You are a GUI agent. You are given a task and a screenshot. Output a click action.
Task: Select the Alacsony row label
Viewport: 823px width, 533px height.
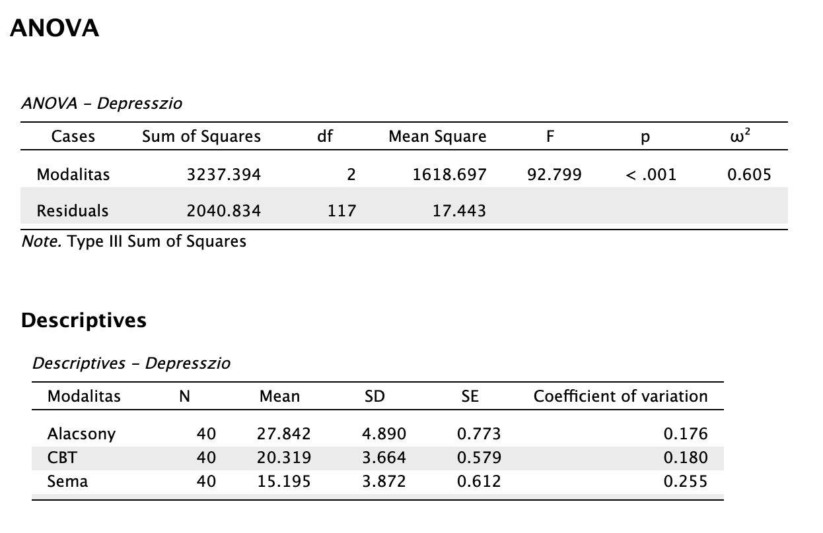point(81,434)
